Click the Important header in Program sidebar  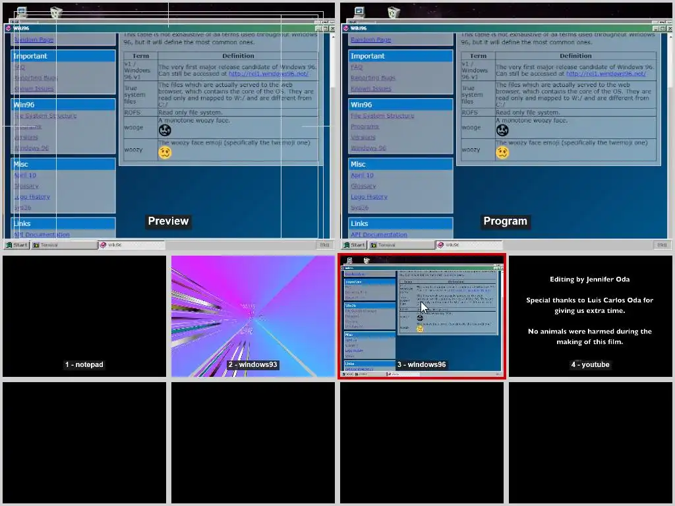coord(400,56)
